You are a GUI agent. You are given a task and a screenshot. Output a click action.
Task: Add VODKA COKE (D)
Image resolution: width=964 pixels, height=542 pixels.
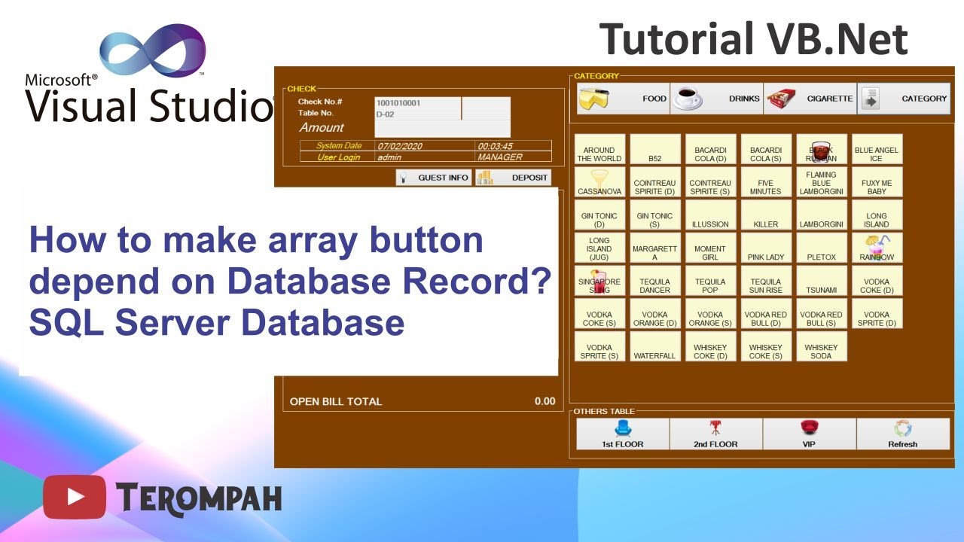point(877,281)
